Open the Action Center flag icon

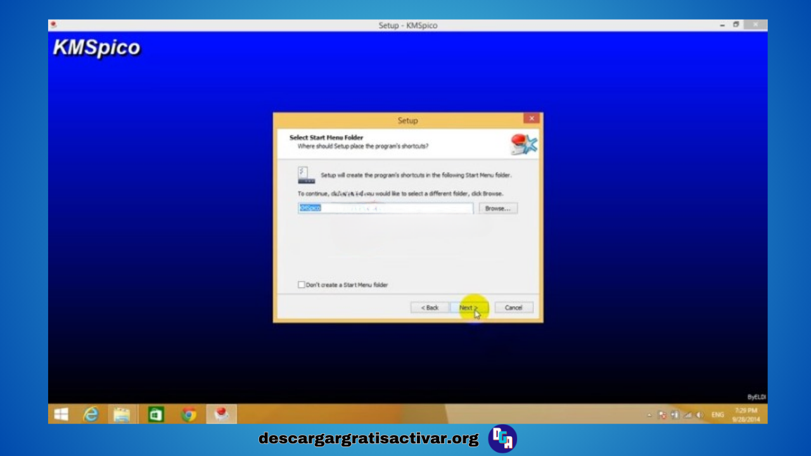coord(663,415)
